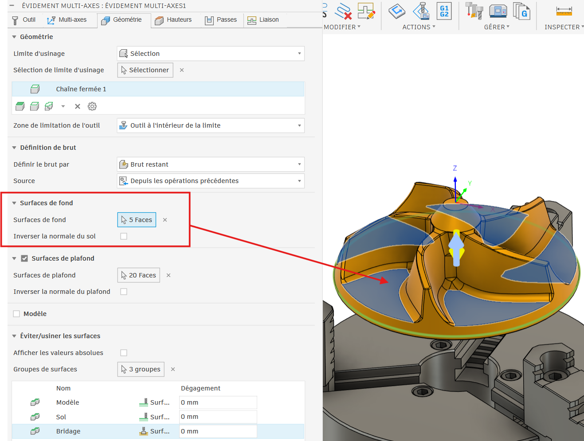Open the tool library icon
This screenshot has height=441, width=584.
(x=474, y=11)
